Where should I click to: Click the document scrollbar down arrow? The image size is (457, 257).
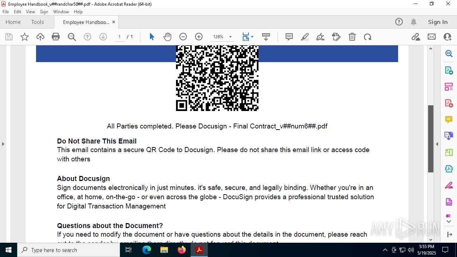[x=431, y=240]
